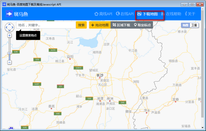Switch map view to 地图 mode

pyautogui.click(x=185, y=25)
